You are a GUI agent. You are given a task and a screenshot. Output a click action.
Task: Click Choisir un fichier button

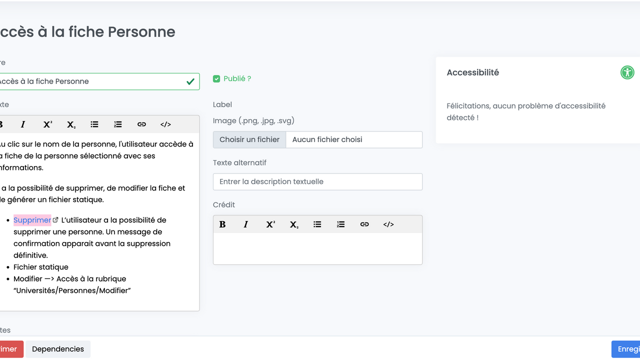[x=249, y=139]
